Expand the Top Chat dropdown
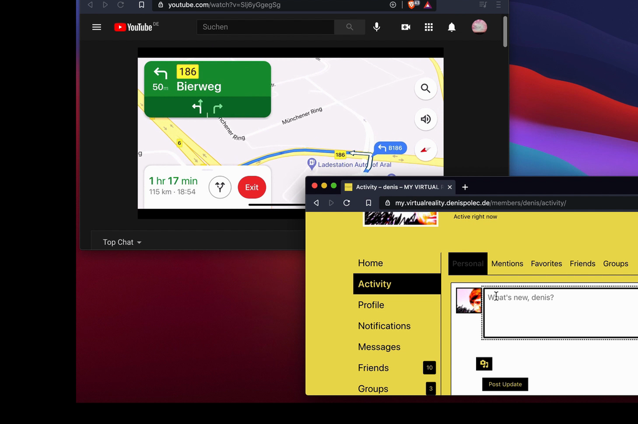 [x=122, y=242]
